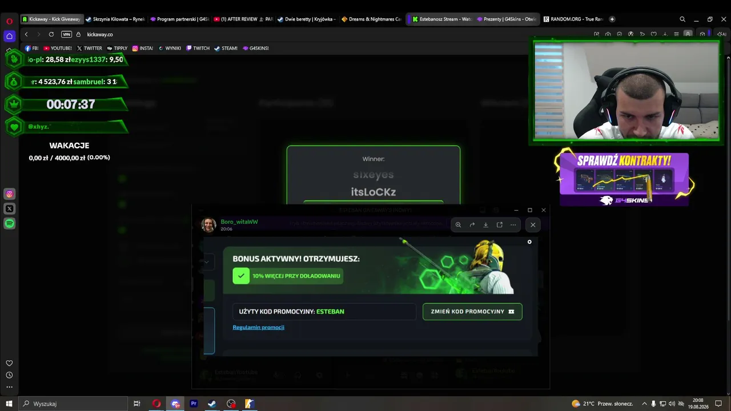
Task: Open the Opera menu logo
Action: (x=9, y=21)
